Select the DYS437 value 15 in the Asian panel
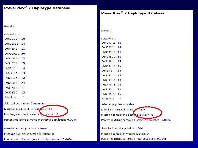Screen dimensions: 198x148 [x=119, y=66]
